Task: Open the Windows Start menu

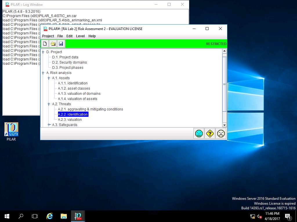Action: coord(7,216)
